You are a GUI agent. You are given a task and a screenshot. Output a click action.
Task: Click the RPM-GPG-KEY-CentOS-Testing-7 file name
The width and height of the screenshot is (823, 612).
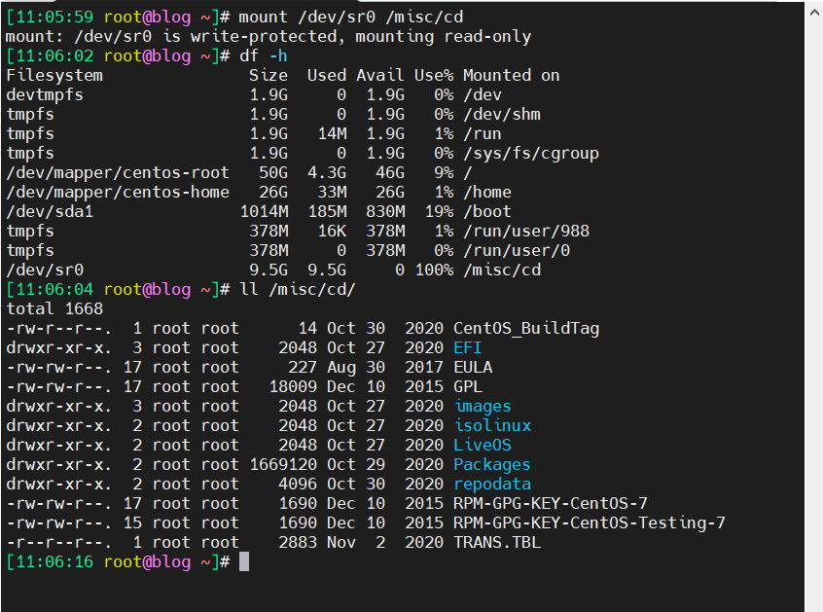(589, 522)
